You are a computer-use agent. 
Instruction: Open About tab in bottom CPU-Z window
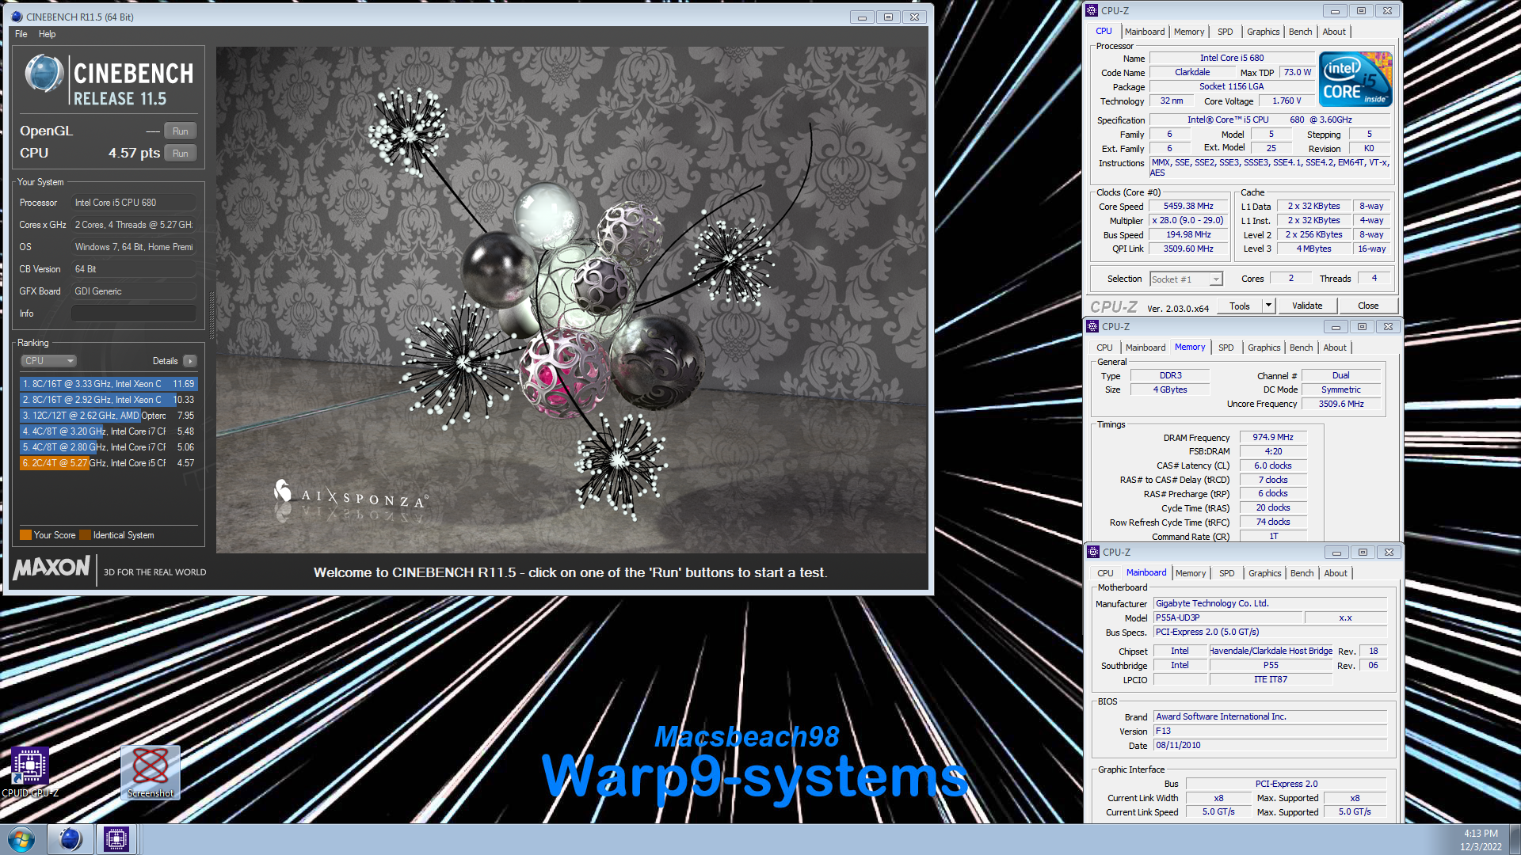click(x=1335, y=573)
